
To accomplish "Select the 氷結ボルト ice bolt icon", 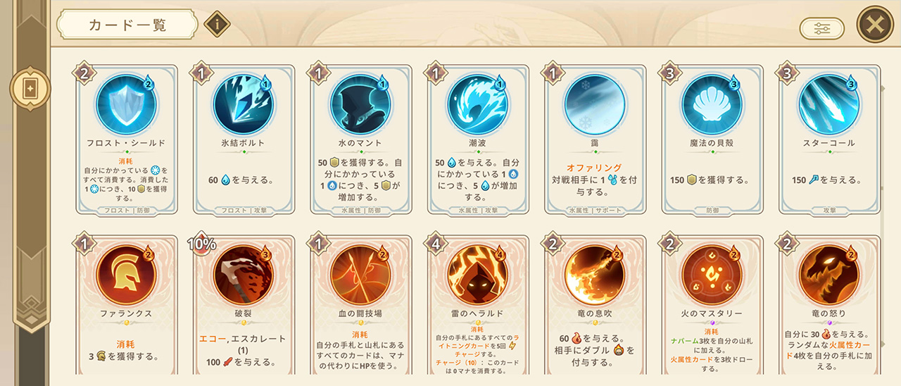I will [x=242, y=103].
